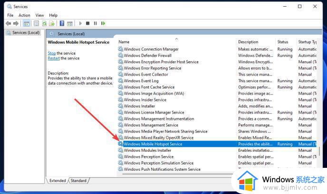Open the Properties toolbar icon
The width and height of the screenshot is (327, 194).
pyautogui.click(x=36, y=23)
